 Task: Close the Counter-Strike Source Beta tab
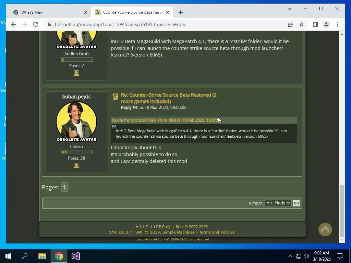coord(168,12)
